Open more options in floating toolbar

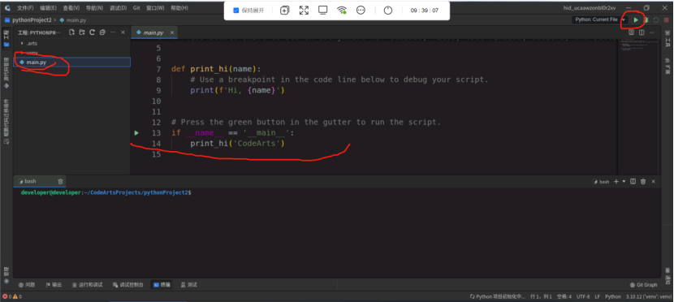pyautogui.click(x=361, y=11)
